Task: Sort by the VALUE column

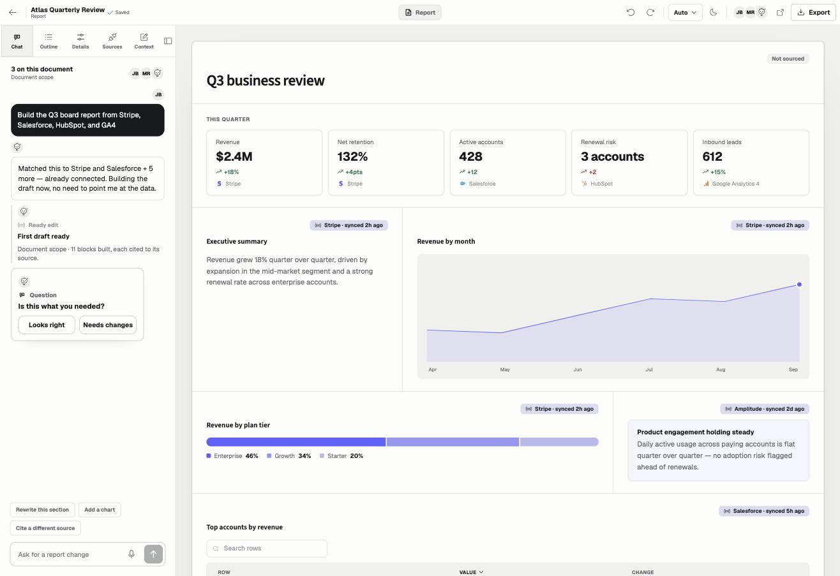Action: (x=471, y=572)
